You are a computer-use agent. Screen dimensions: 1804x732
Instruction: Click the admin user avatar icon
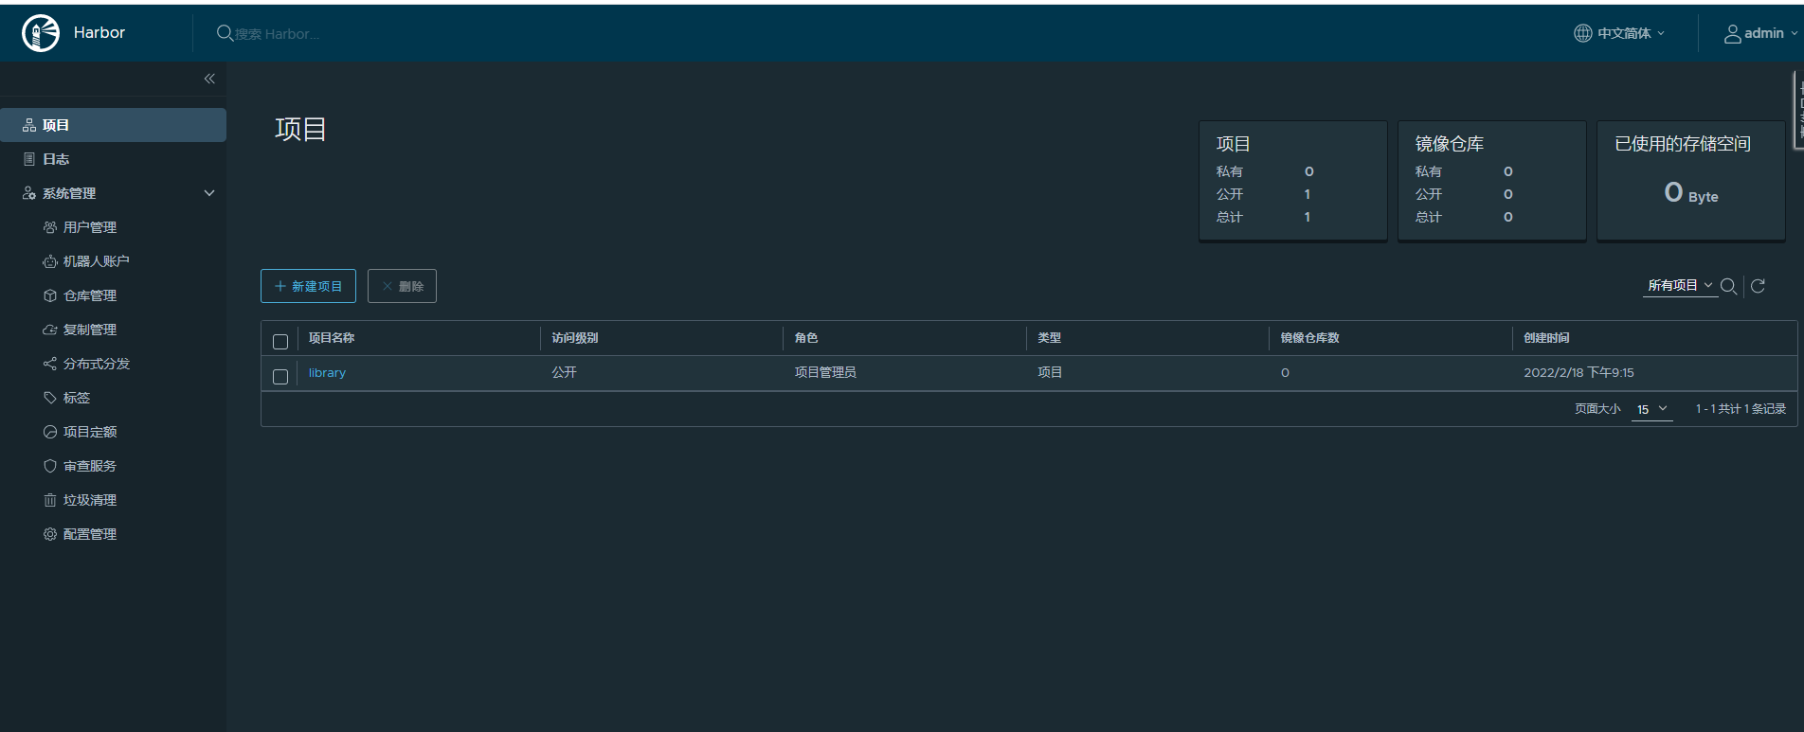(1732, 34)
